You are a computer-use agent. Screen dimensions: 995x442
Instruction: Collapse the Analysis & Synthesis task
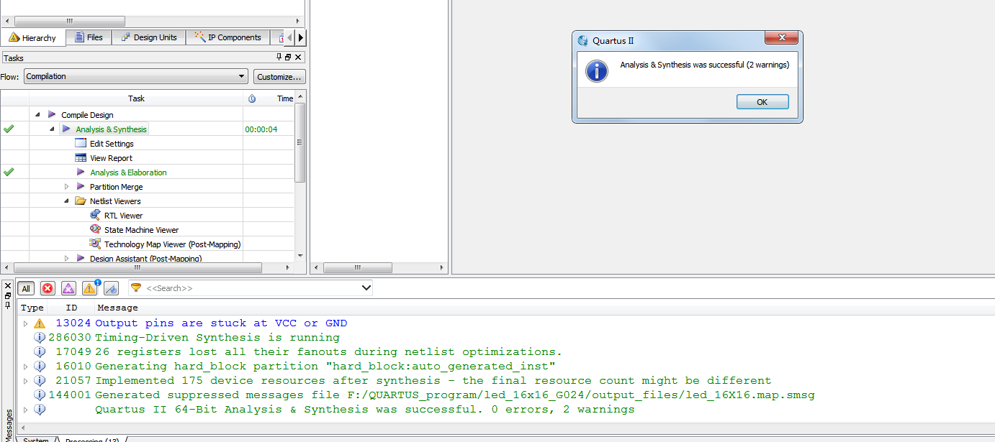tap(52, 129)
